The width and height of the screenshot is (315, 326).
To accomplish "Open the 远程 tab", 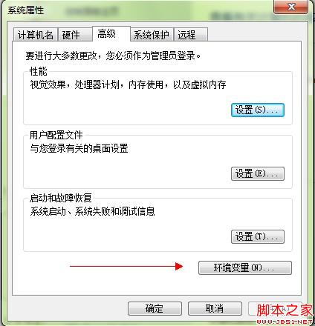I will coord(190,35).
